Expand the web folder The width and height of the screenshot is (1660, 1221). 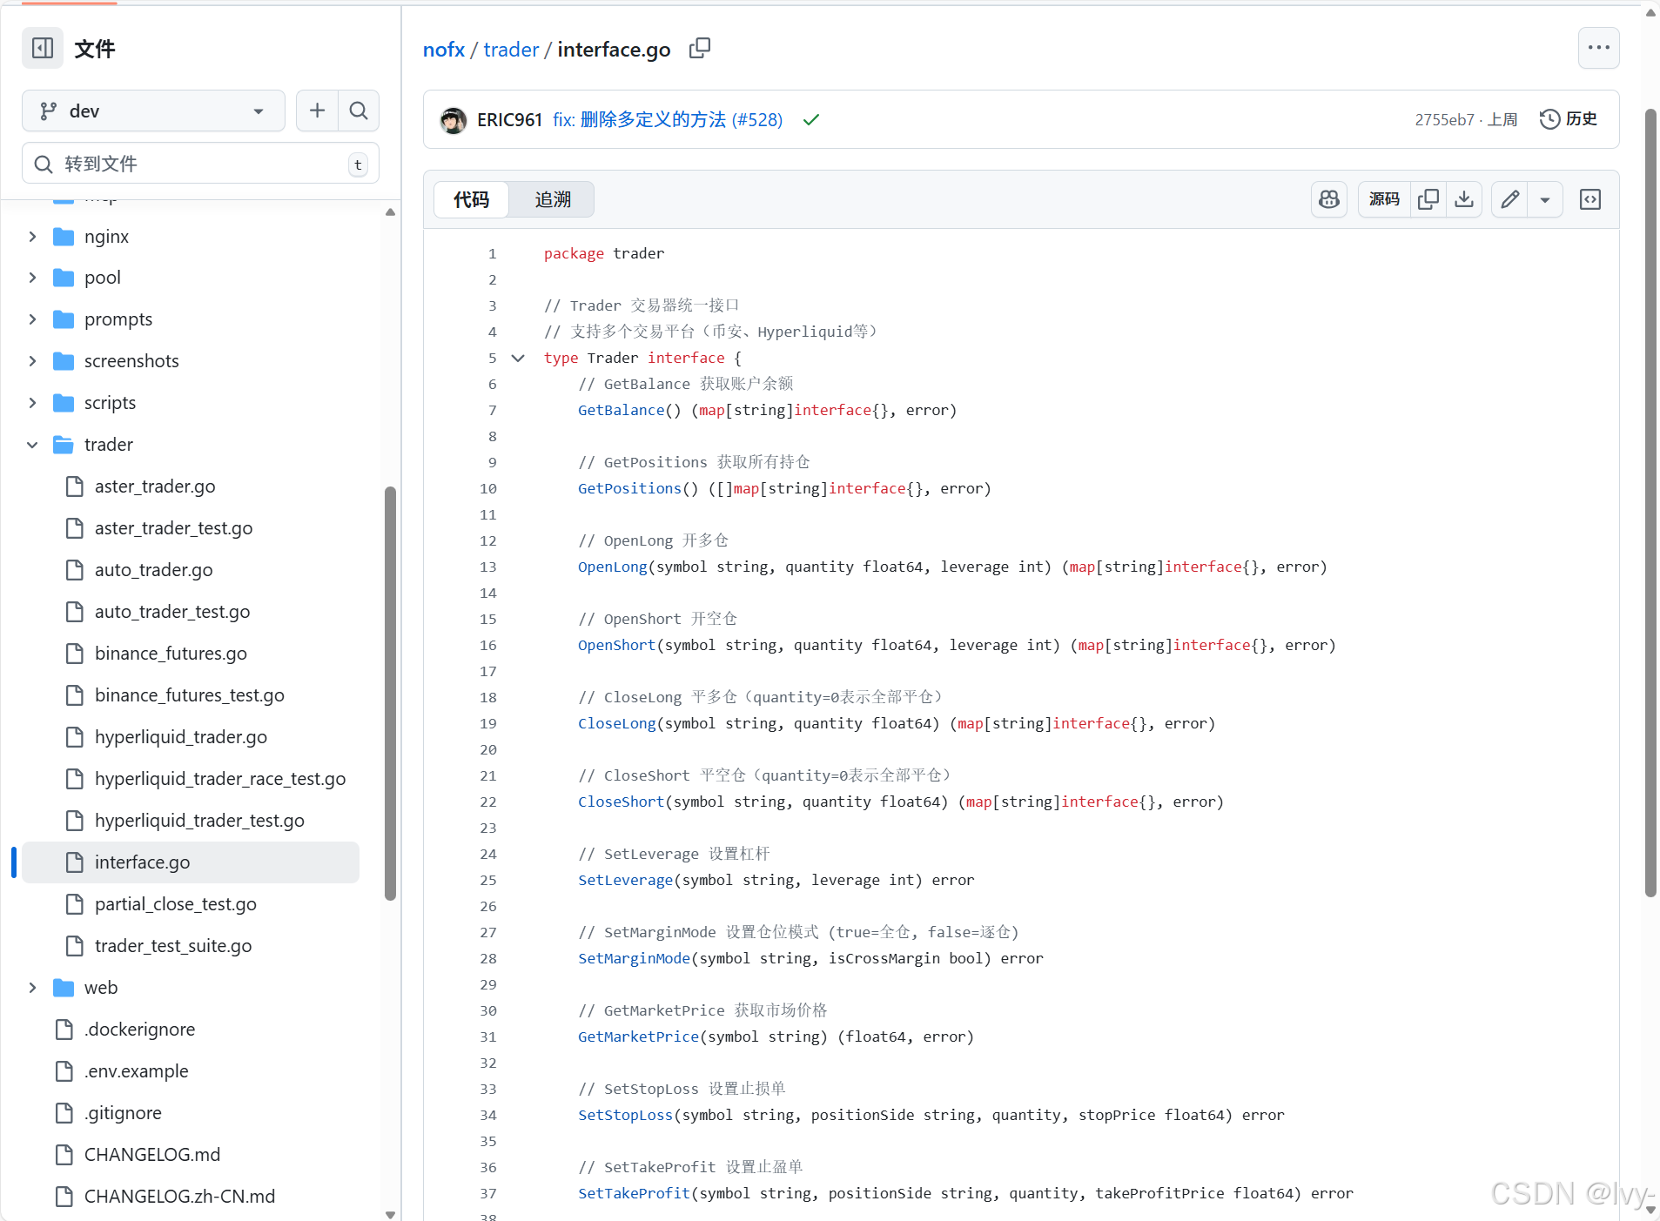coord(32,988)
